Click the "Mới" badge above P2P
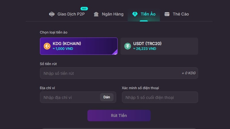The width and height of the screenshot is (230, 129). (84, 8)
